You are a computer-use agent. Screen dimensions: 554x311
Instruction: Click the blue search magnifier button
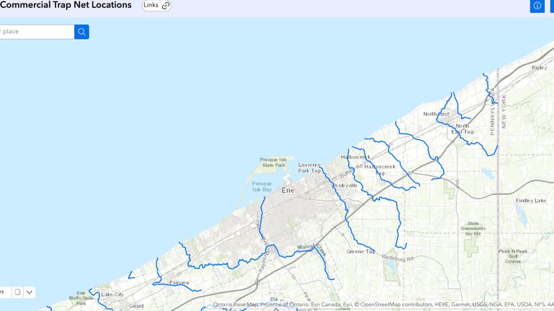click(x=82, y=32)
